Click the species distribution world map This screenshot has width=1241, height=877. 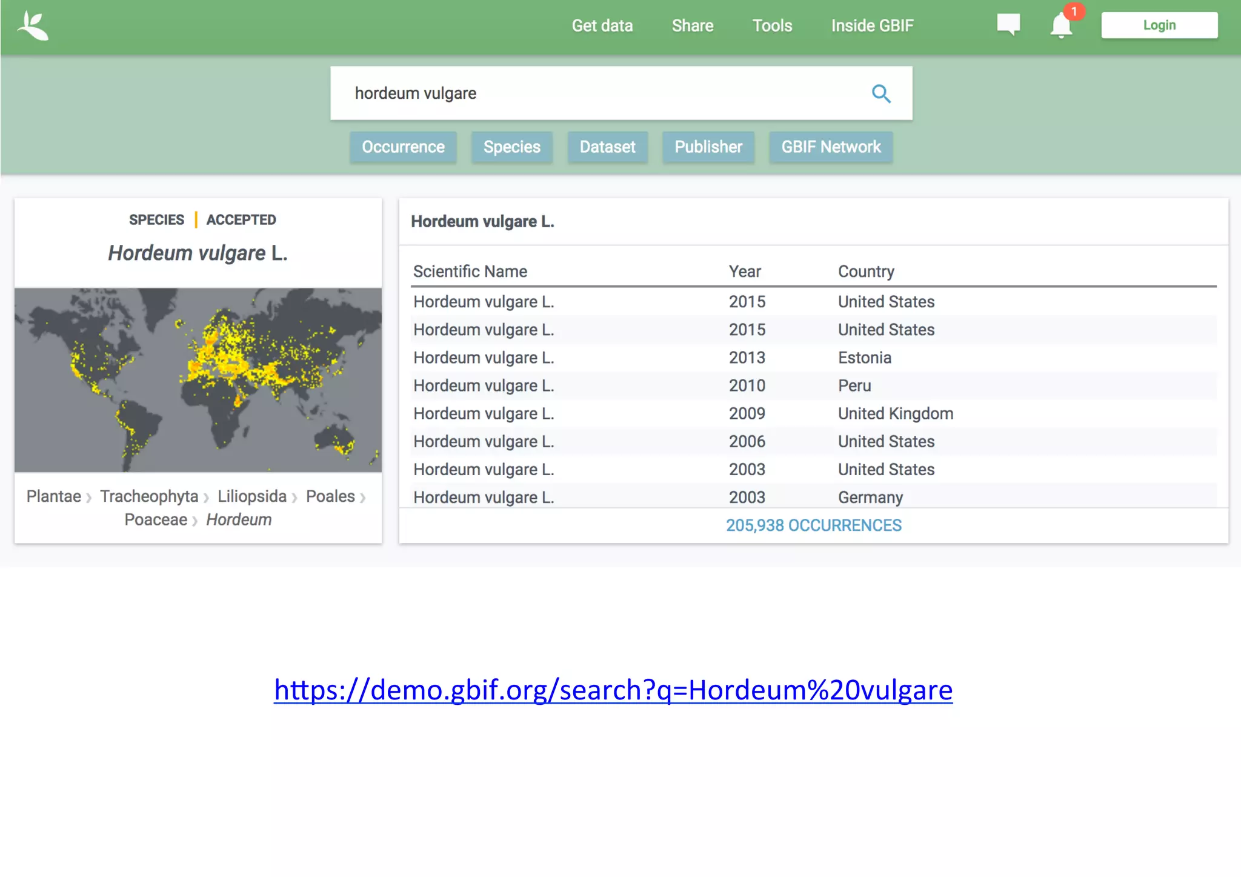pyautogui.click(x=198, y=380)
